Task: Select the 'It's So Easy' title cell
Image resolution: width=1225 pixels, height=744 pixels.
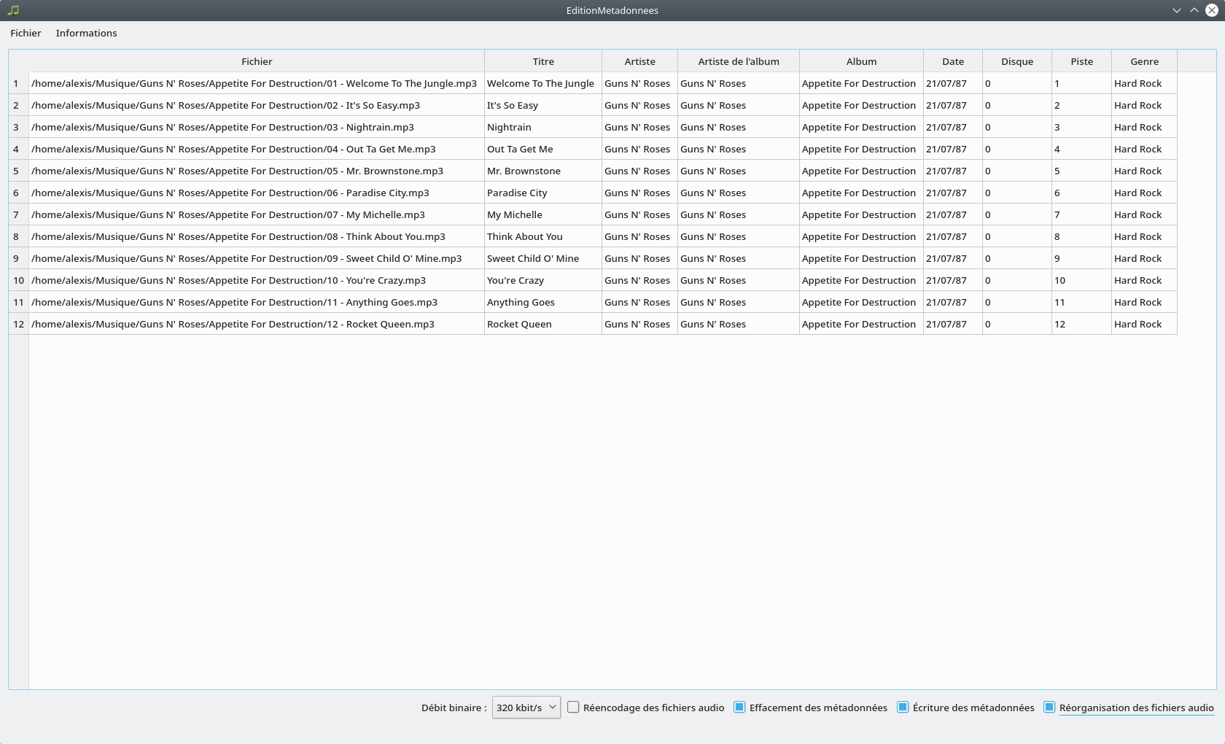Action: pos(543,105)
